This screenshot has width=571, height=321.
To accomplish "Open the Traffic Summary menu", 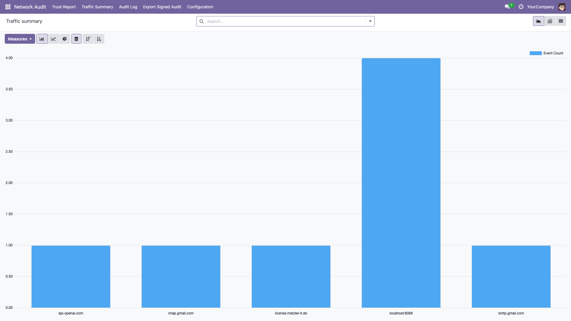I will click(98, 7).
